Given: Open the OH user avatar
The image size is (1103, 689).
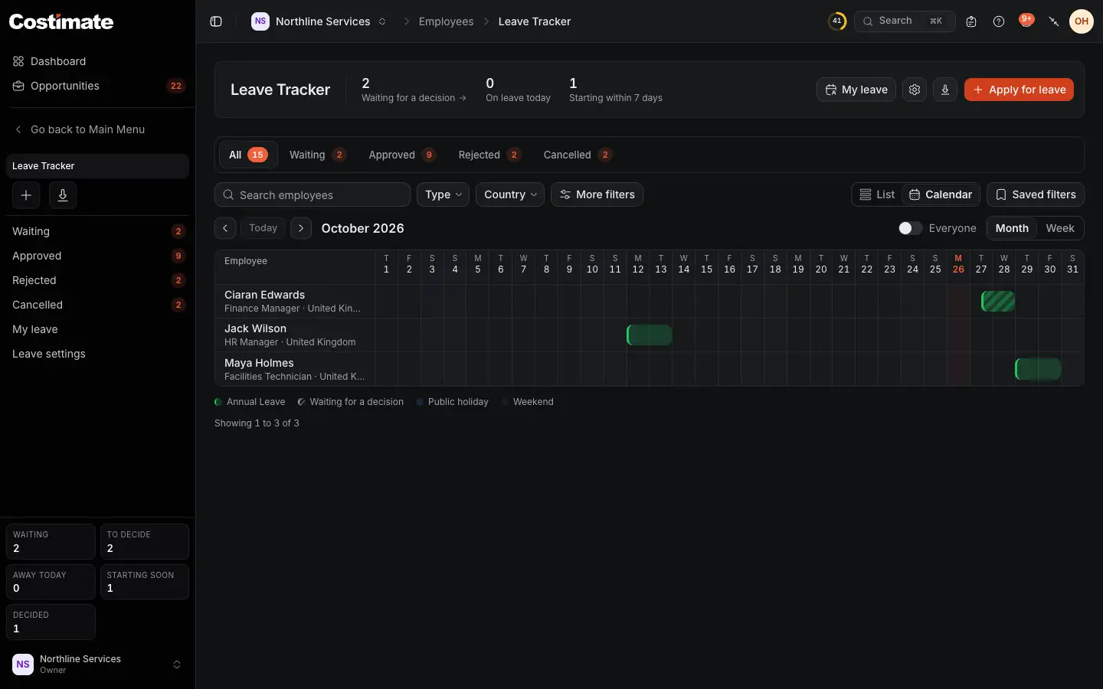Looking at the screenshot, I should pos(1082,21).
